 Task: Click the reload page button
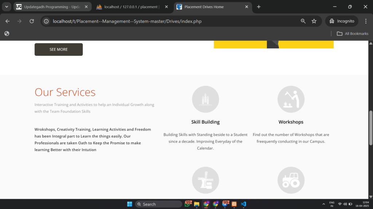(32, 21)
